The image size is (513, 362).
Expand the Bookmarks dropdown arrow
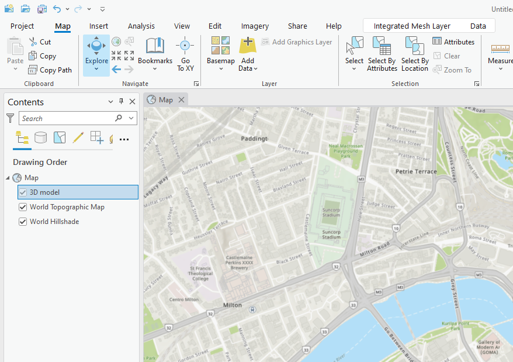[x=155, y=69]
